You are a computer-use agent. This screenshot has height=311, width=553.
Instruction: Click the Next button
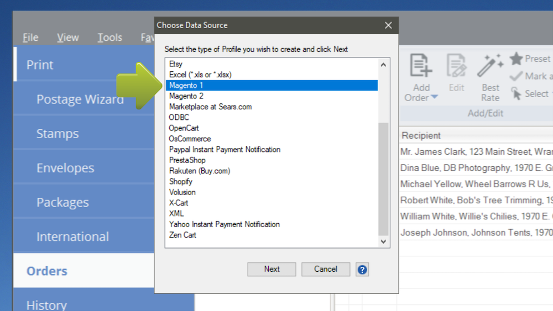click(272, 269)
